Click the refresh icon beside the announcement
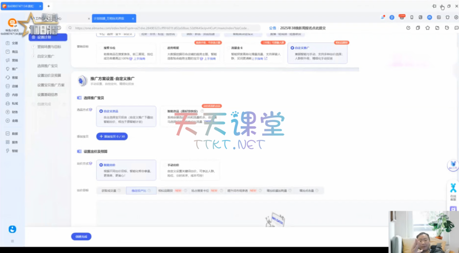 click(x=408, y=28)
